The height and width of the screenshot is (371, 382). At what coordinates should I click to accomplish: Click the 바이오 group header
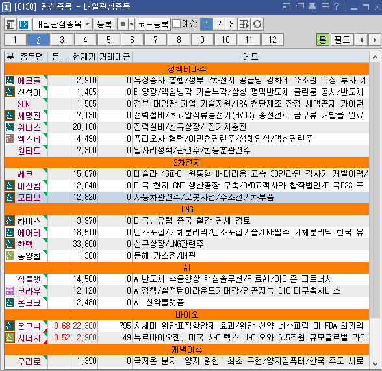(x=187, y=314)
